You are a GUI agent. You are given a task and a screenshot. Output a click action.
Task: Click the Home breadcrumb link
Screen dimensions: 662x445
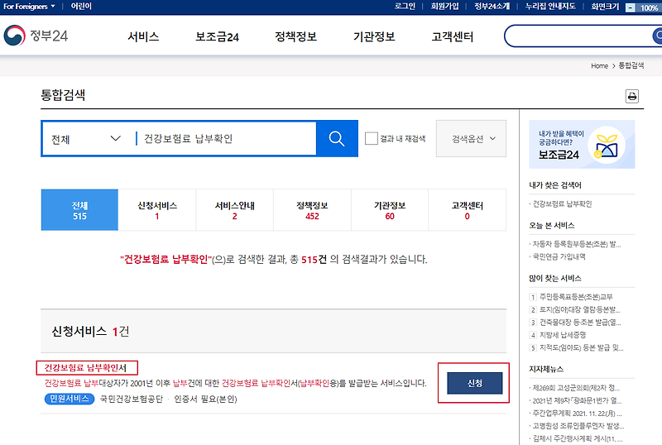(599, 66)
